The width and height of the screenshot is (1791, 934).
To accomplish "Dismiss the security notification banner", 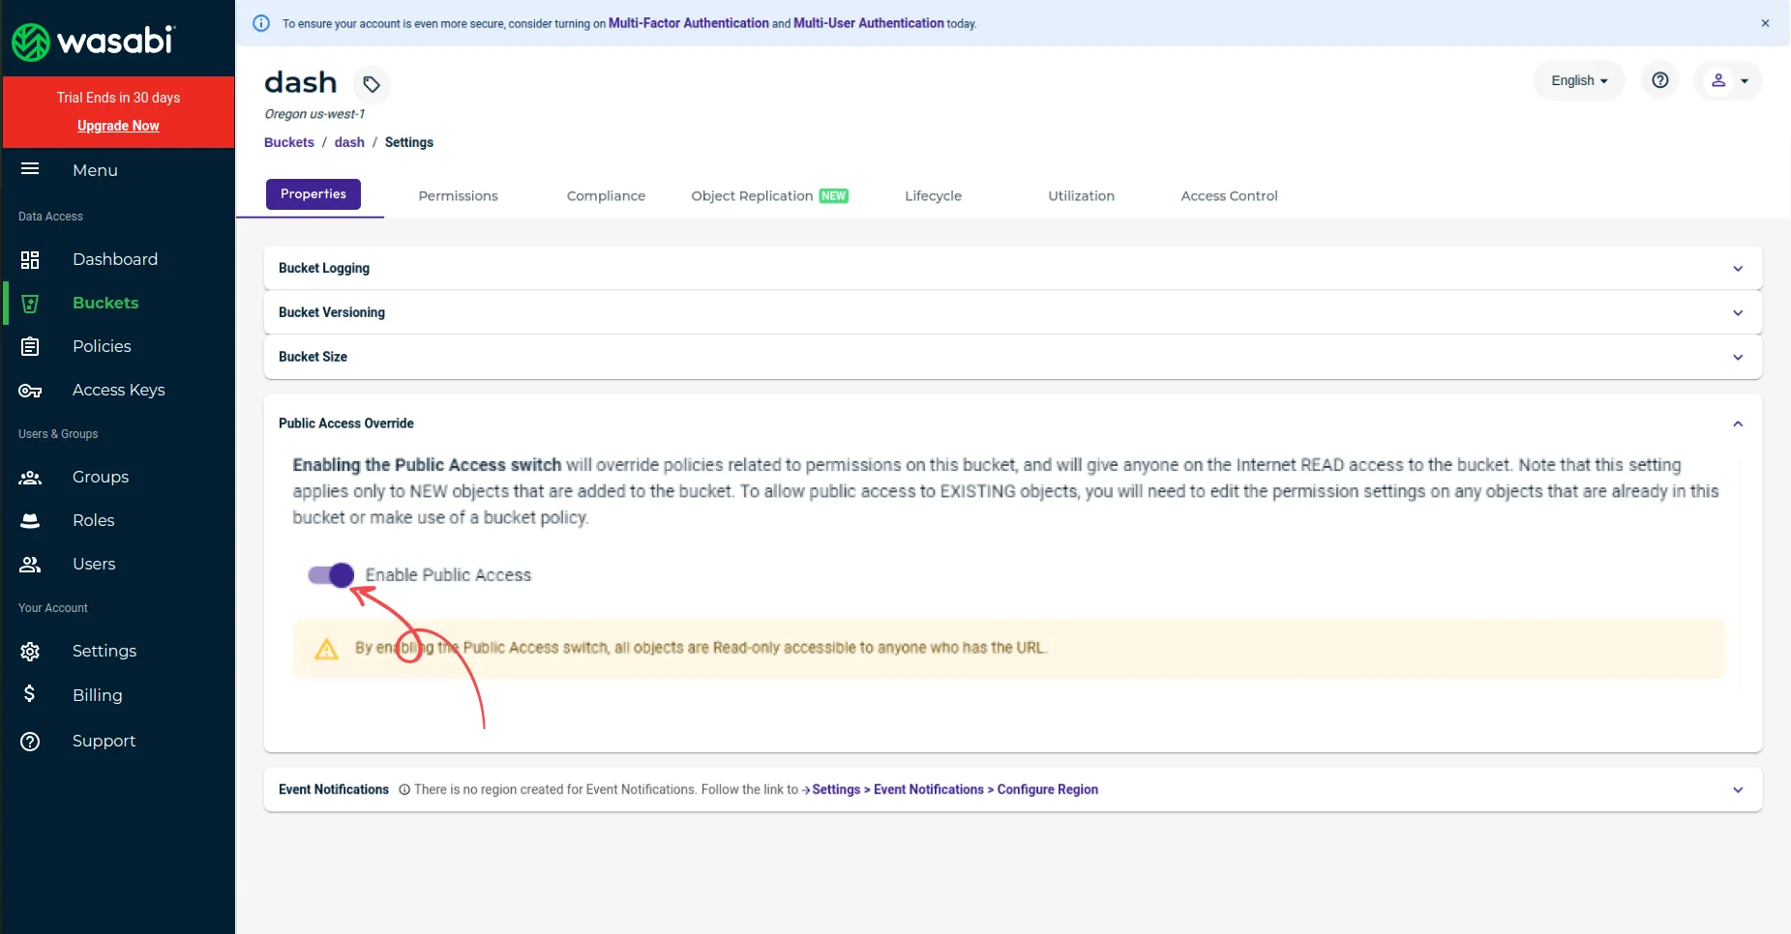I will (x=1765, y=23).
